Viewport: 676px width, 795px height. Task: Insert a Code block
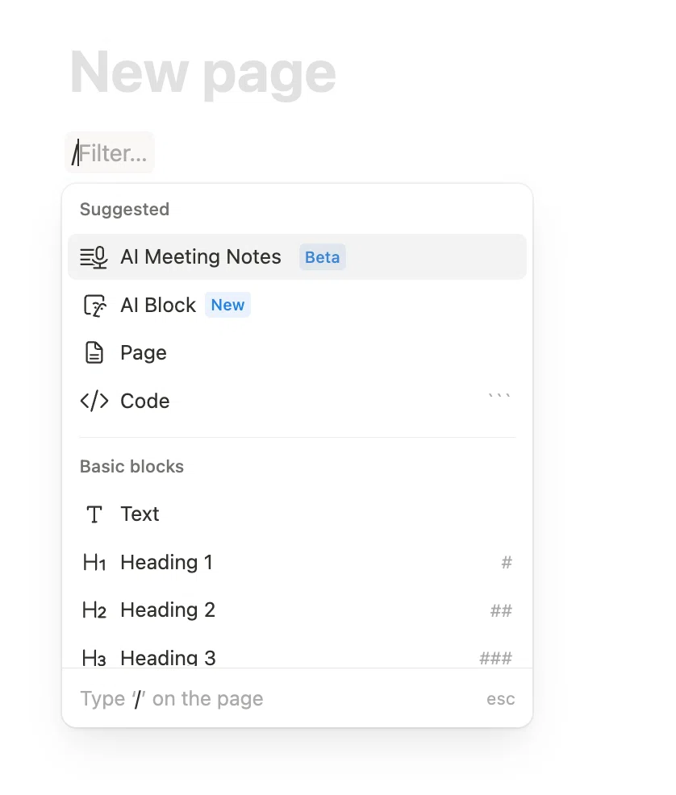click(x=297, y=401)
